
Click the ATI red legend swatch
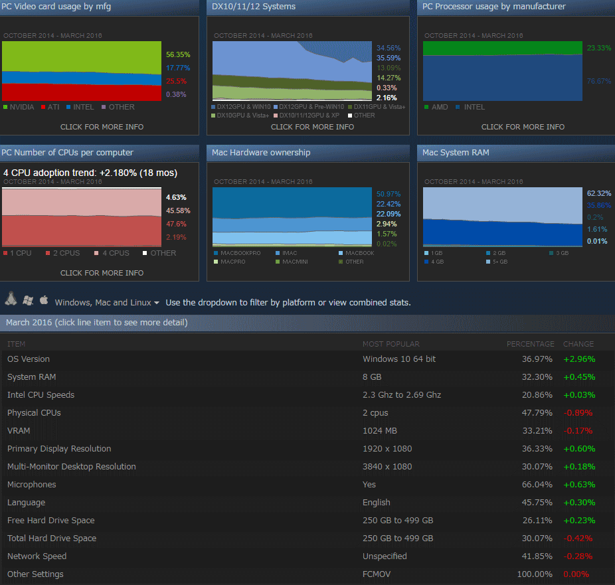pos(43,107)
